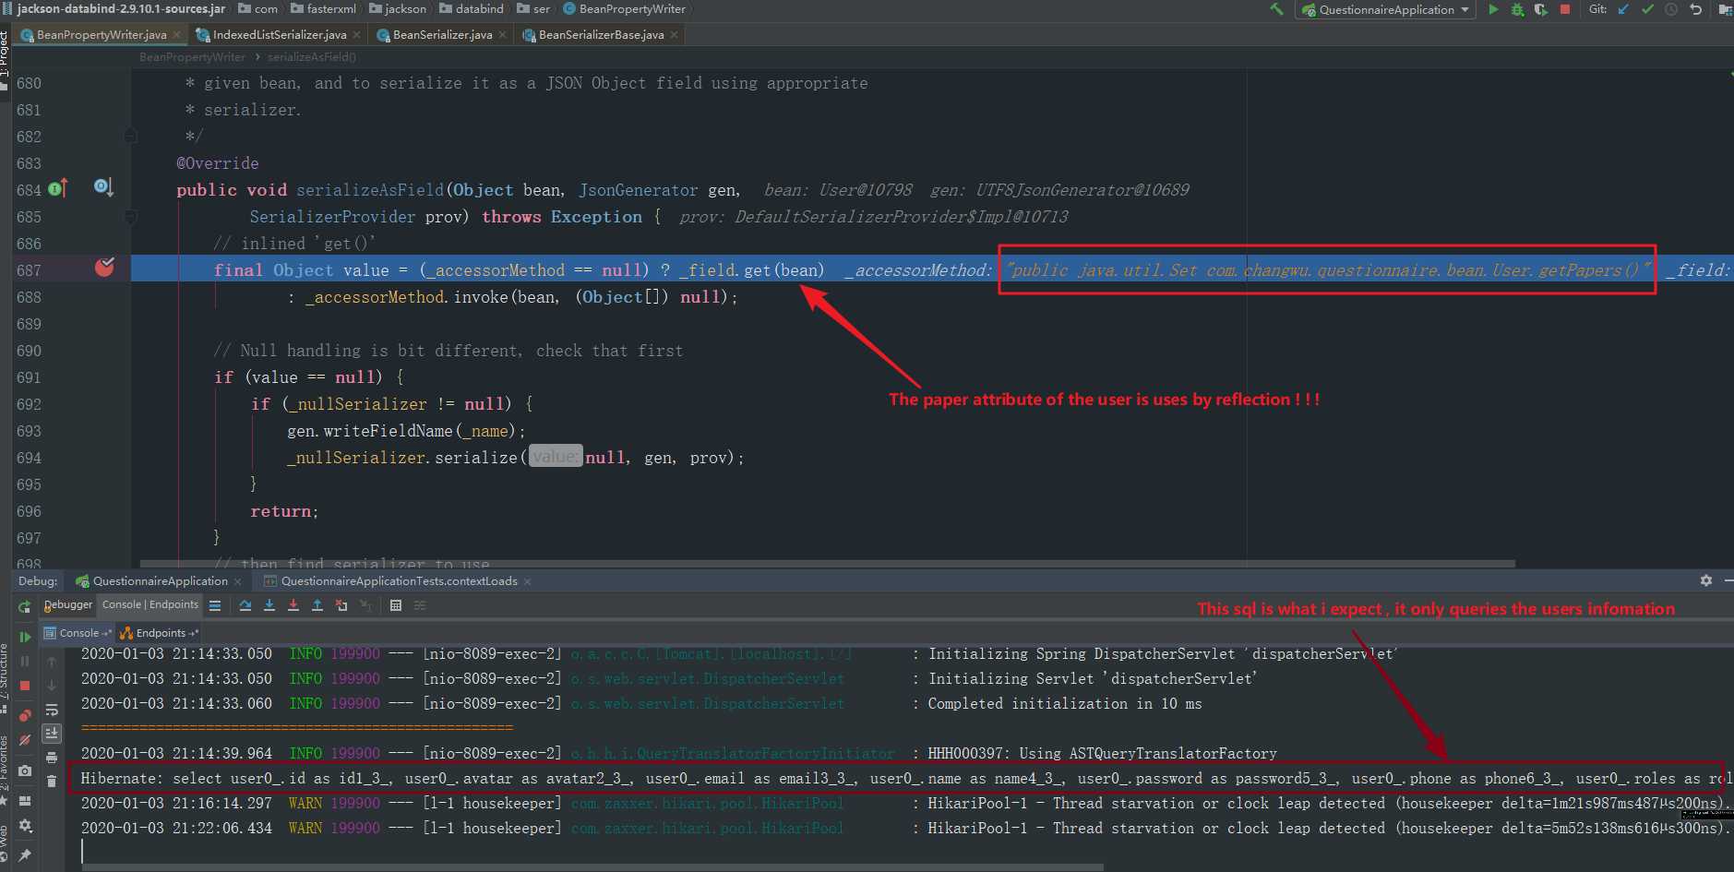Click the Step Into icon

point(269,605)
